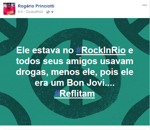Expand the privacy audience dropdown arrow

(52, 12)
